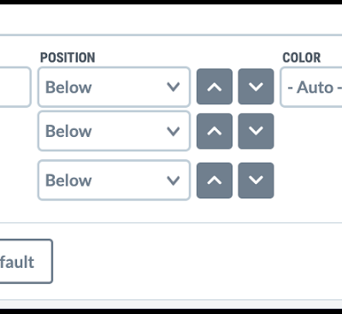Focus the input field left of the Position dropdown
The image size is (342, 314).
(15, 87)
